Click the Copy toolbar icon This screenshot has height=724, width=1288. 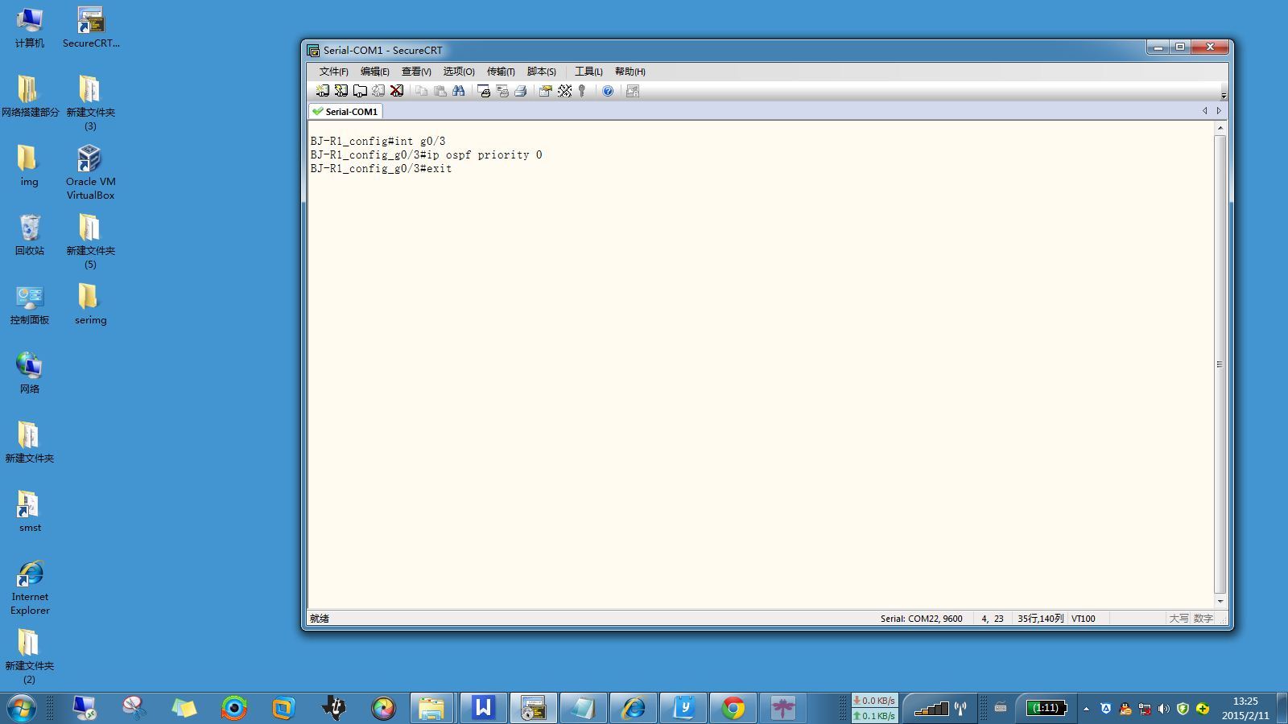tap(421, 91)
